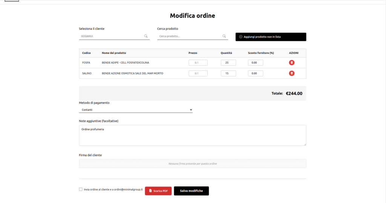Click the Note aggiuntive text area
The width and height of the screenshot is (386, 203).
[x=192, y=135]
